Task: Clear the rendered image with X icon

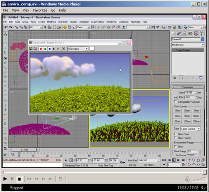Action: pos(64,49)
